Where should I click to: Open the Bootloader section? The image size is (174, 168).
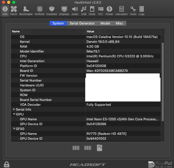point(26,11)
